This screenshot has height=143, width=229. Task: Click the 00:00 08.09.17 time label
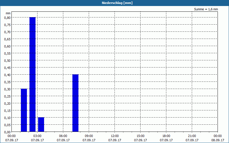pos(218,138)
